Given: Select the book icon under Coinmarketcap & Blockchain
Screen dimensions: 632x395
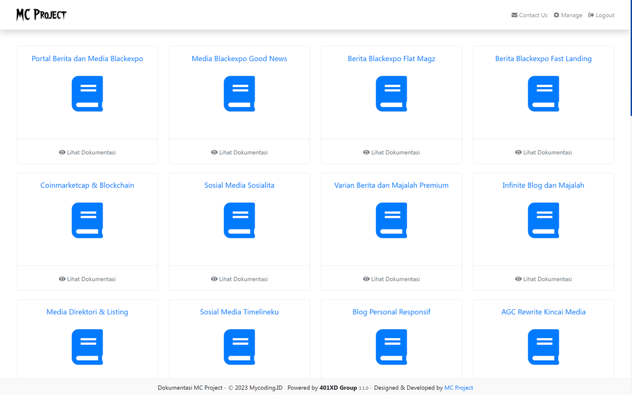Looking at the screenshot, I should point(87,220).
